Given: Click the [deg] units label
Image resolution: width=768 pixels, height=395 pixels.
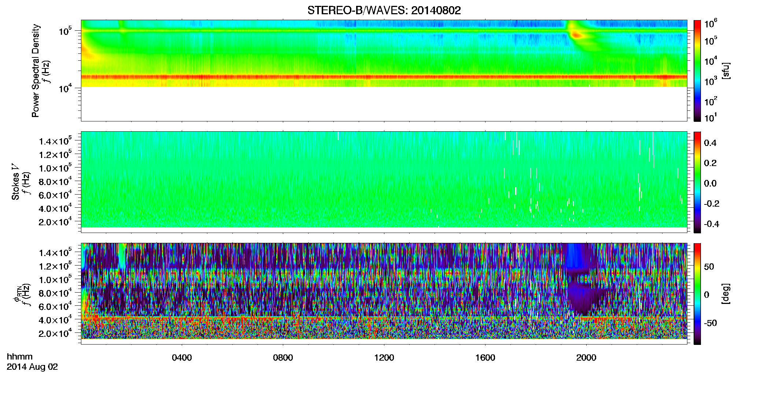Looking at the screenshot, I should coord(726,294).
